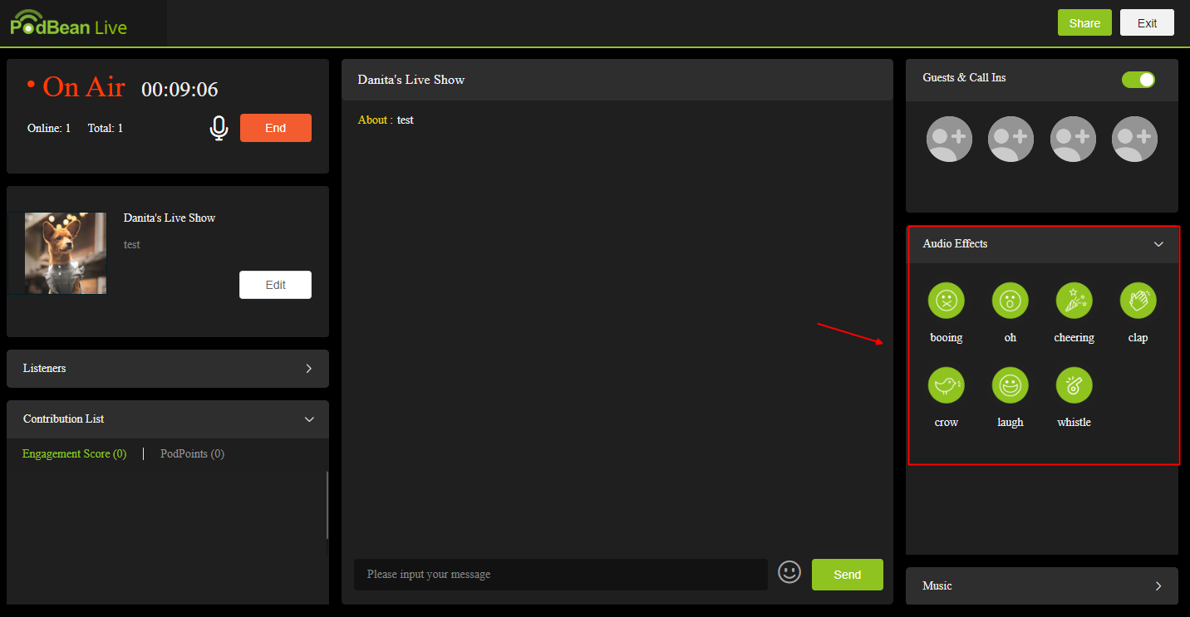
Task: Click the third add guest slot
Action: (1073, 139)
